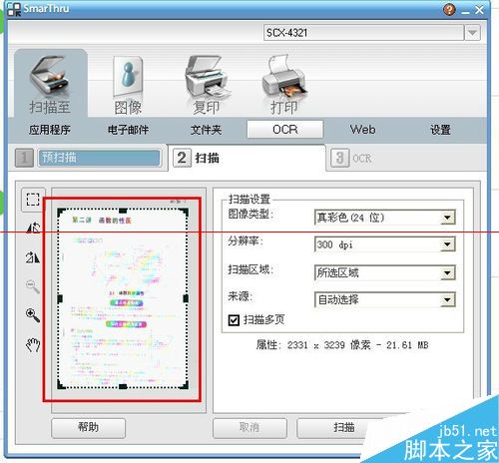Click the 帮助 help button
The image size is (499, 463).
pos(89,428)
